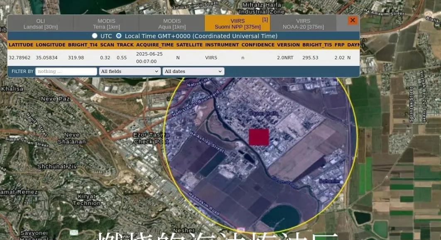Image resolution: width=441 pixels, height=240 pixels.
Task: Click longitude value 35.05834
Action: pos(47,58)
